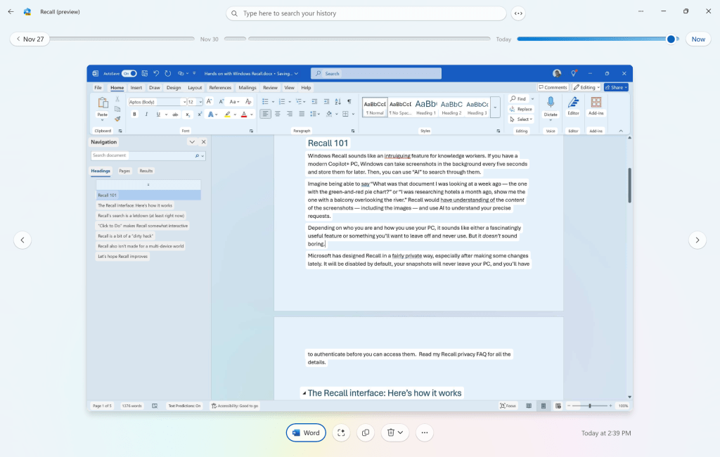Open the Editor tool in ribbon
Viewport: 720px width, 457px height.
[573, 104]
